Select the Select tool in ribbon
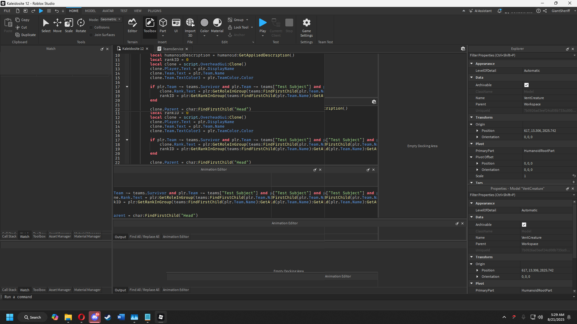This screenshot has width=577, height=324. coord(46,26)
